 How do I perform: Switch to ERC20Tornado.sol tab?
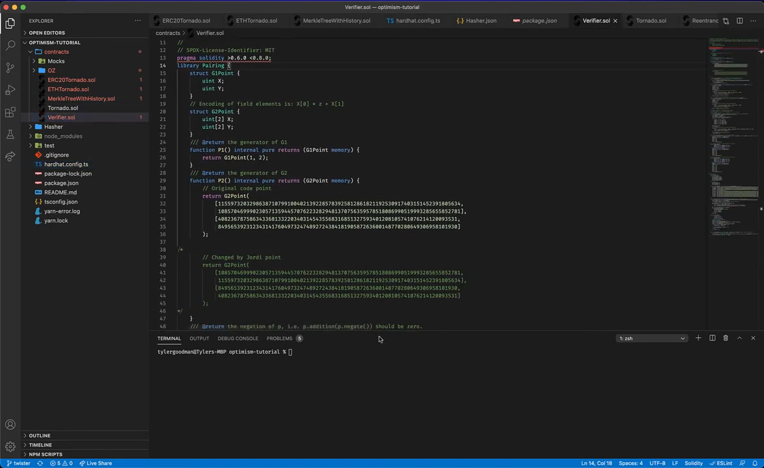tap(185, 21)
